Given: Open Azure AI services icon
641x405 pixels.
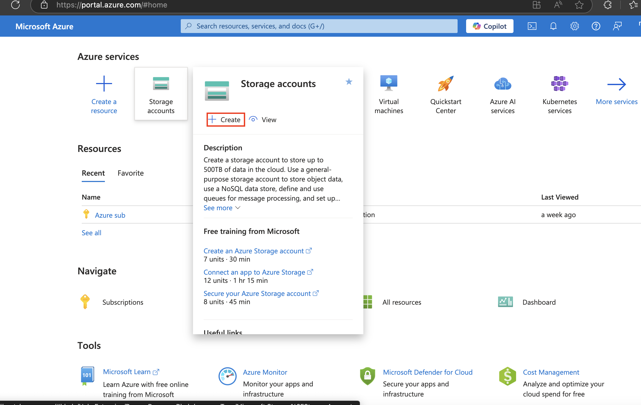Looking at the screenshot, I should click(503, 84).
